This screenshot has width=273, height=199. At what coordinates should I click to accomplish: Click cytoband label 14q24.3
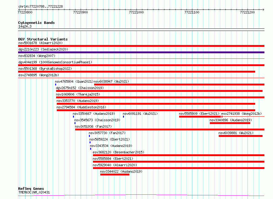tap(25, 26)
